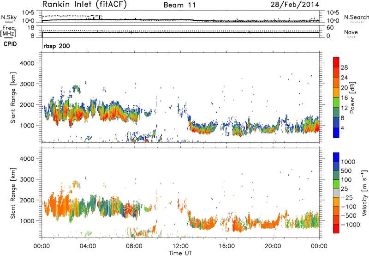The image size is (369, 256).
Task: Select the 'N.Sky' legend label
Action: click(9, 17)
